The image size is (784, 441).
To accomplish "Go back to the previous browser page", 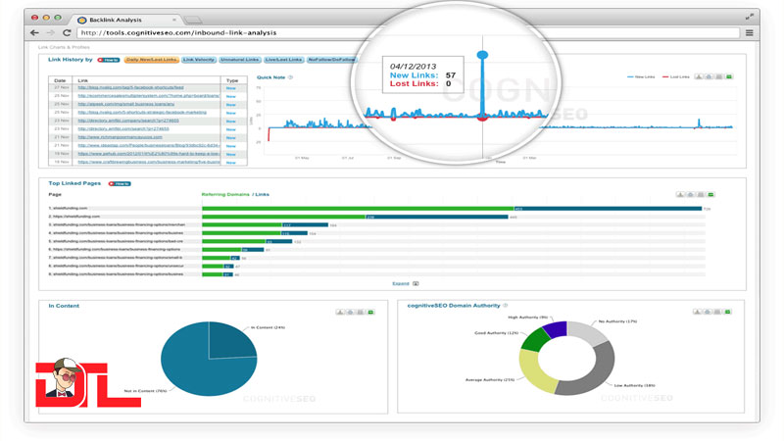I will tap(34, 32).
